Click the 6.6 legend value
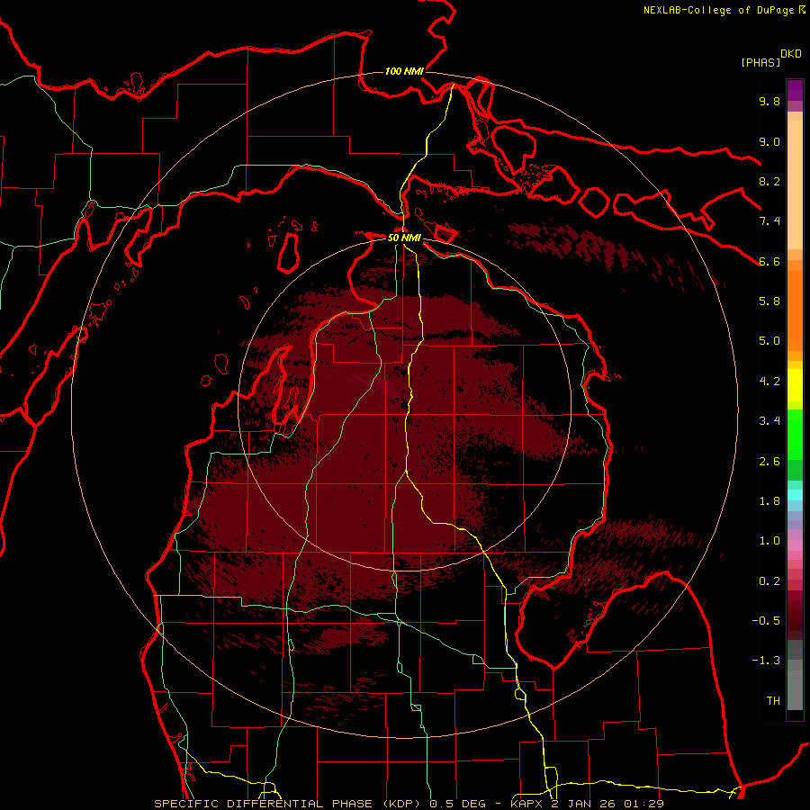This screenshot has width=810, height=810. pos(769,261)
